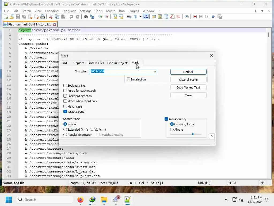Tick the Backward direction checkbox
274x206 pixels.
65,96
